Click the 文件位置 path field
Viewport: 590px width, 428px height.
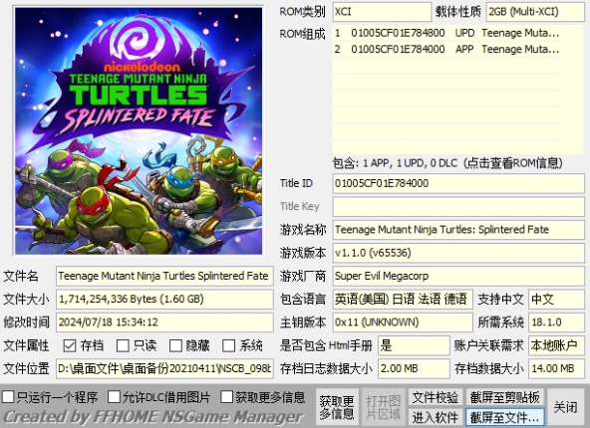tap(164, 368)
